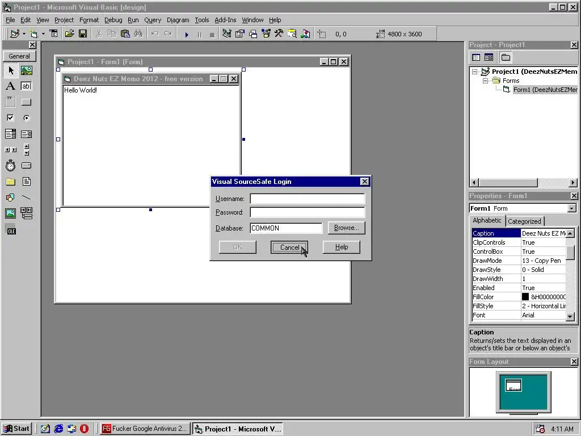The height and width of the screenshot is (436, 581).
Task: Click the Project Explorer toolbar icon
Action: [x=227, y=33]
